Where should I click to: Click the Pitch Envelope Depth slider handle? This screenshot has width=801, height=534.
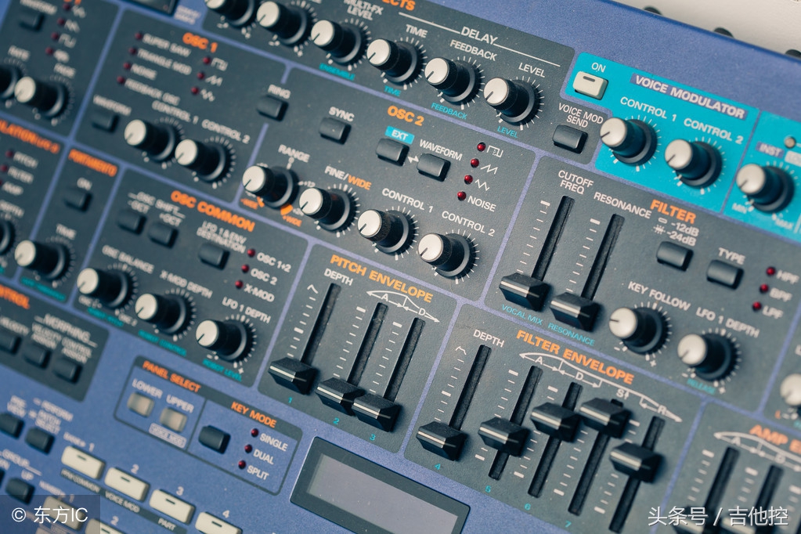click(292, 375)
